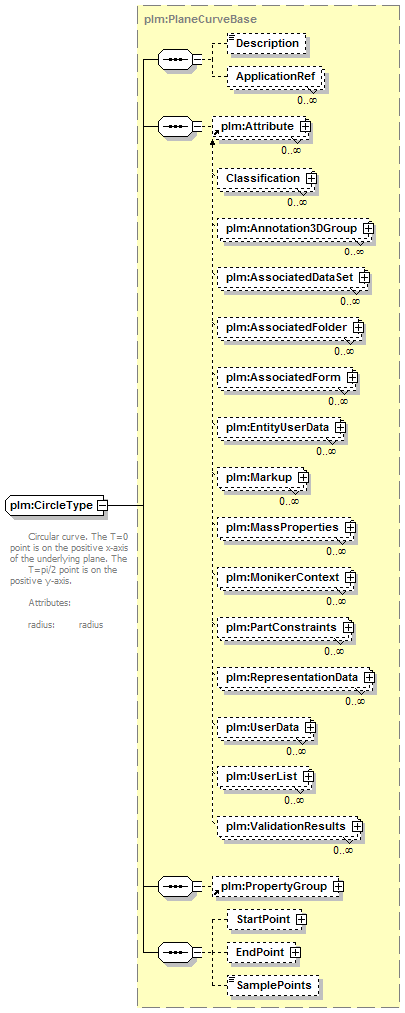Select the ApplicationRef element box
Screen dimensions: 405x1013
(276, 76)
